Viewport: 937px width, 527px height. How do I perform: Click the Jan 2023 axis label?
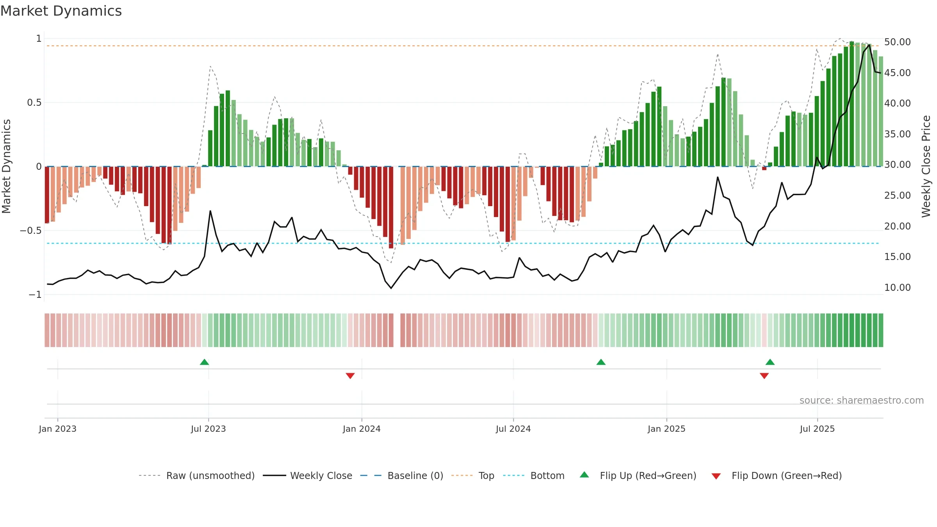pyautogui.click(x=58, y=429)
